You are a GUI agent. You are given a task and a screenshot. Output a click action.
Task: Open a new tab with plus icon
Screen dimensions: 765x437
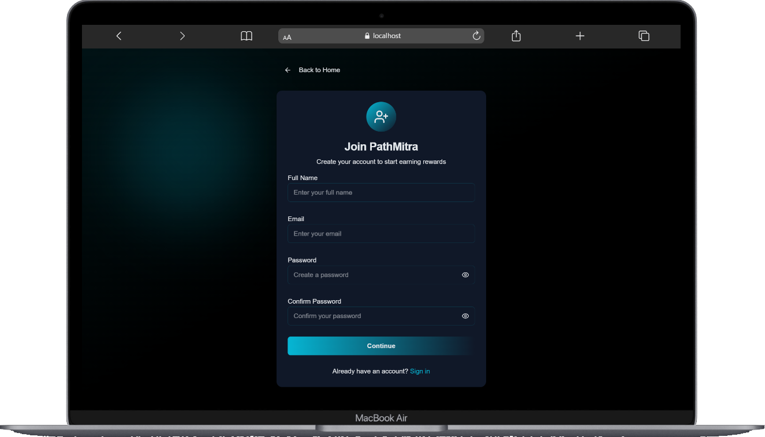click(580, 36)
